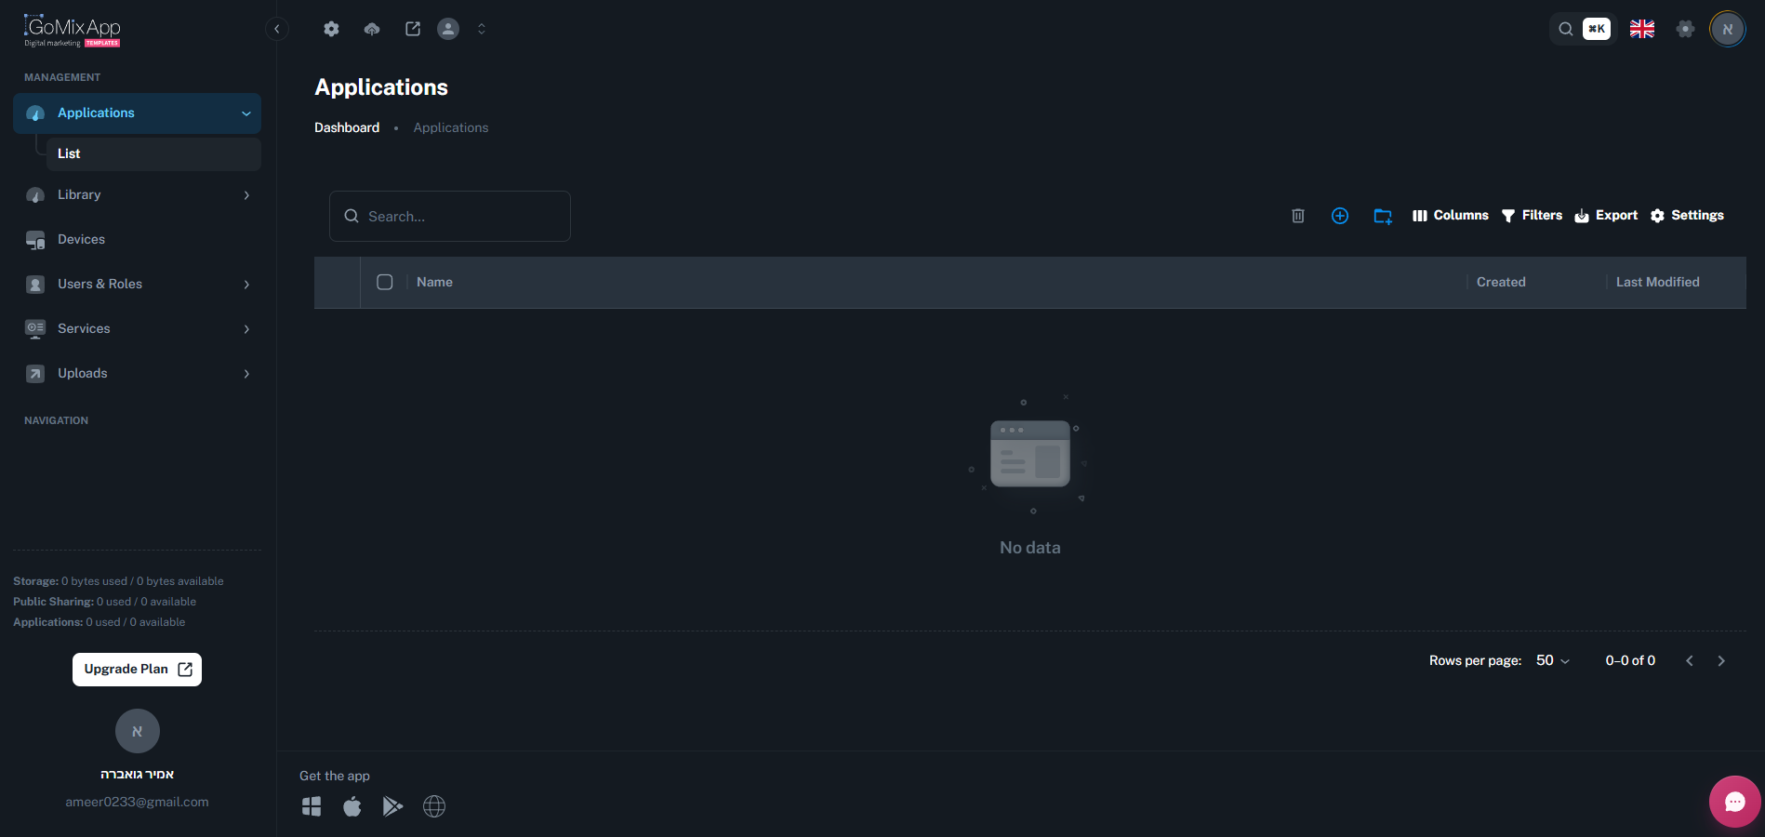Expand the Library sidebar menu
The image size is (1765, 837).
[x=137, y=194]
